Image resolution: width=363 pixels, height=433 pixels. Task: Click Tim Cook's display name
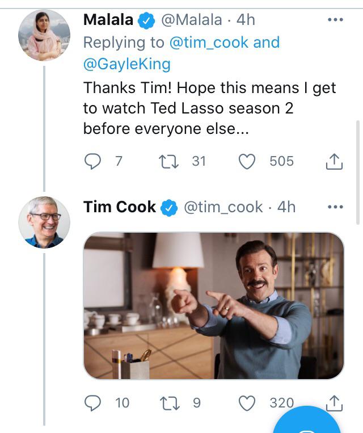(119, 207)
